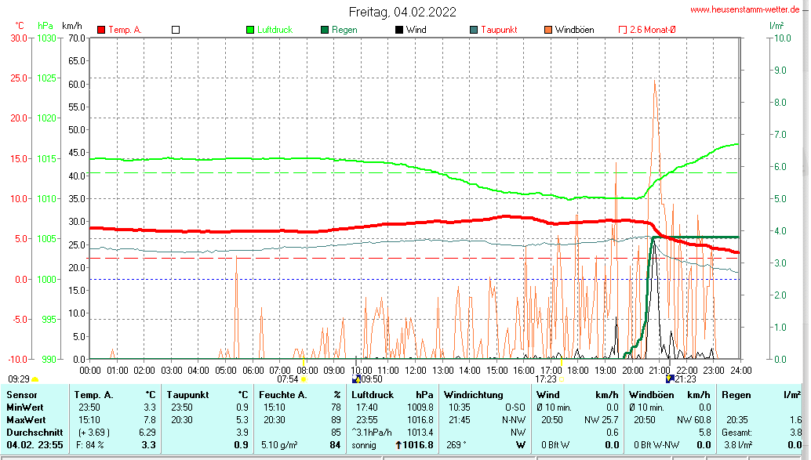Image resolution: width=811 pixels, height=460 pixels.
Task: Click the Regen column header in table
Action: (x=736, y=394)
